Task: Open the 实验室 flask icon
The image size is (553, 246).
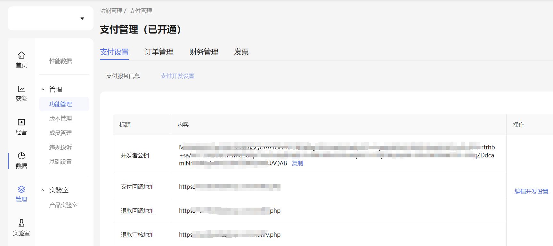Action: click(x=21, y=223)
